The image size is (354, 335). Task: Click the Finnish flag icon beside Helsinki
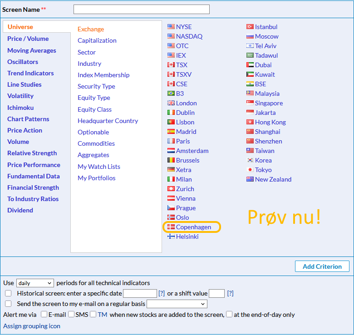(171, 236)
